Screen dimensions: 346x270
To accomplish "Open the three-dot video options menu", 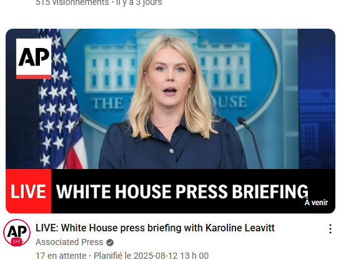I will (330, 229).
